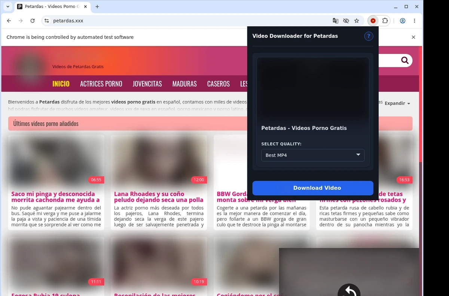449x296 pixels.
Task: Go back to previous page
Action: 9,21
